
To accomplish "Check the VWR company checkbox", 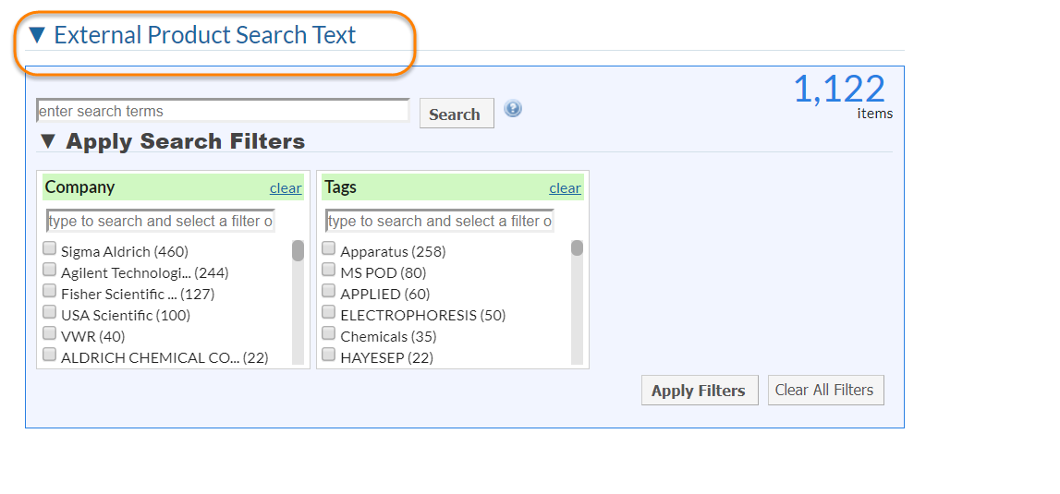I will point(50,333).
